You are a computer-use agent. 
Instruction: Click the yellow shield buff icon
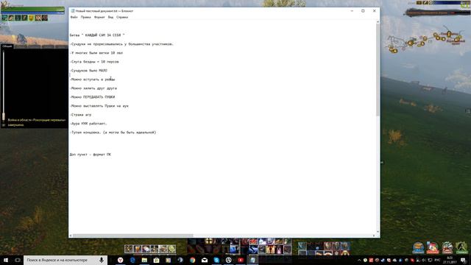click(31, 18)
